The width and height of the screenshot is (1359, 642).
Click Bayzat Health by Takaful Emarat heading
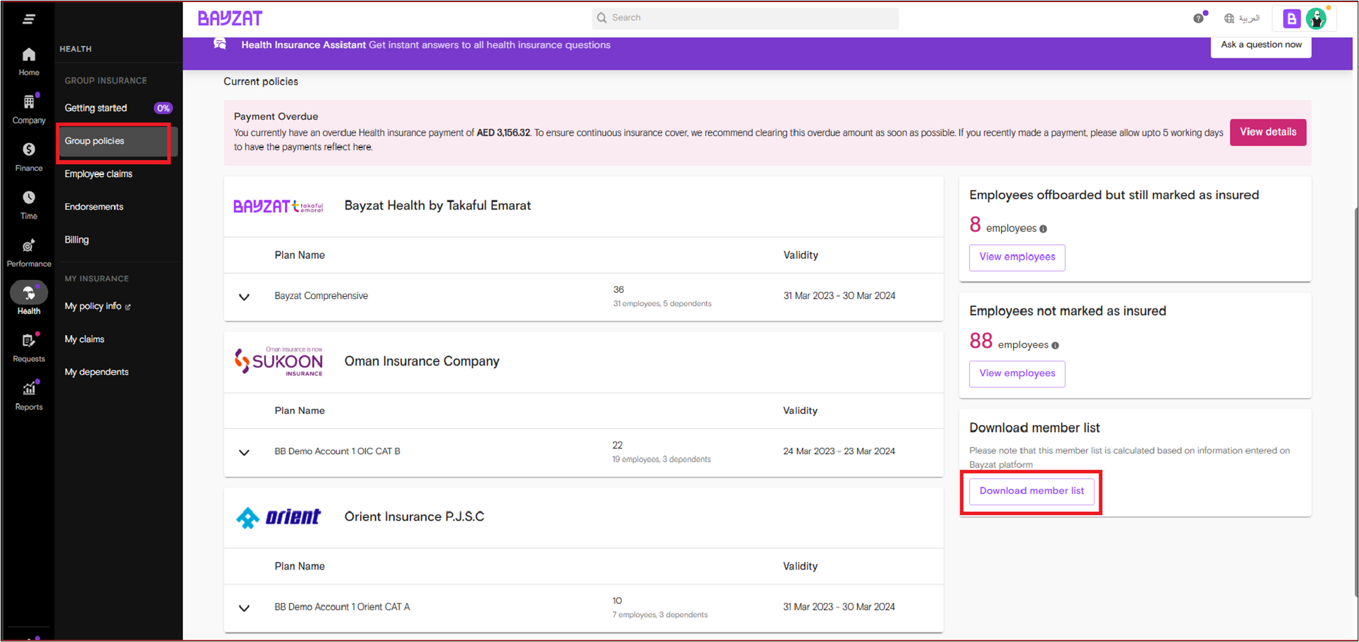pyautogui.click(x=437, y=206)
